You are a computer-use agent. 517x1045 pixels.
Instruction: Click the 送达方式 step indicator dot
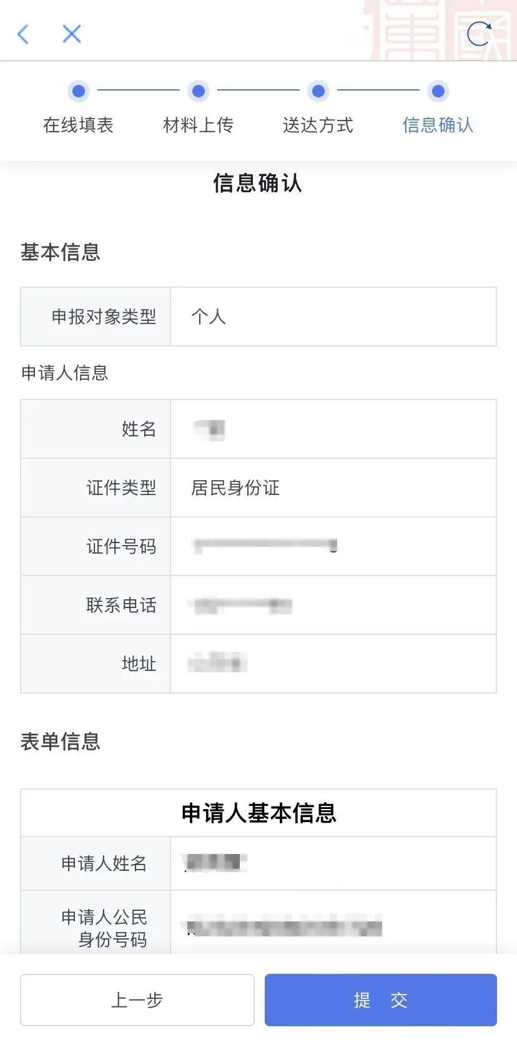click(x=318, y=91)
